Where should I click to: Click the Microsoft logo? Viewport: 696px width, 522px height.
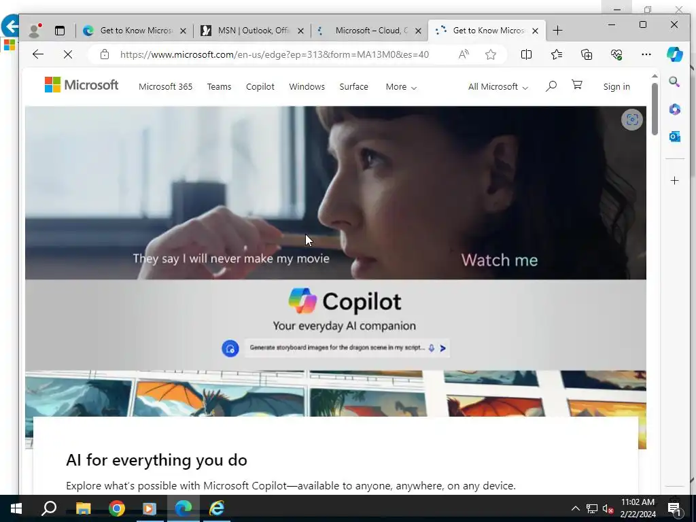(x=82, y=84)
